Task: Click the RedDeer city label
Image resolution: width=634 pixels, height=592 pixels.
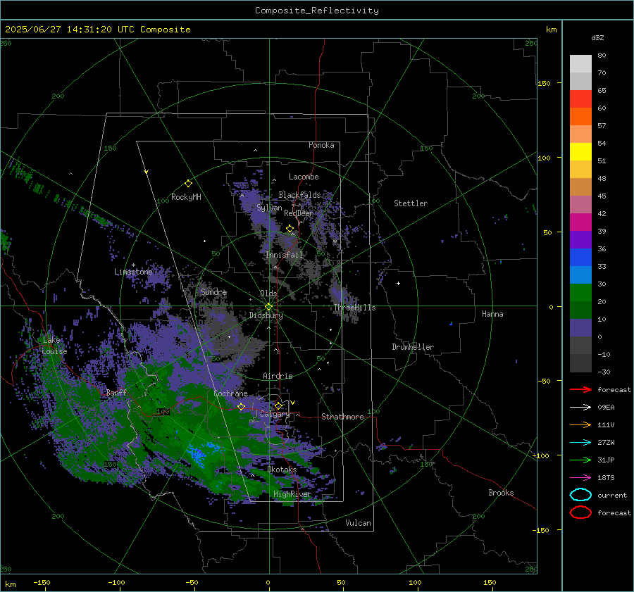Action: (299, 213)
